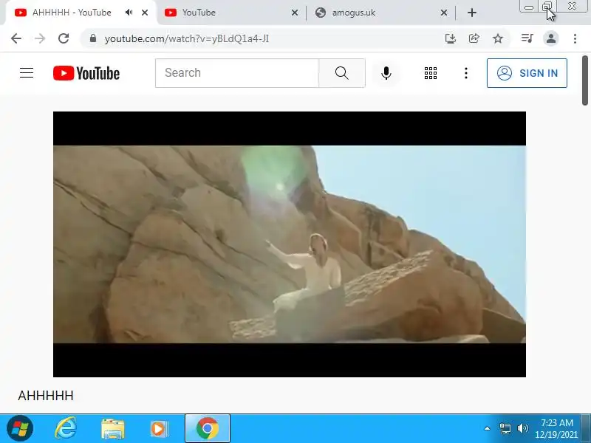Click the magnifying glass search button
This screenshot has width=591, height=443.
[x=342, y=72]
